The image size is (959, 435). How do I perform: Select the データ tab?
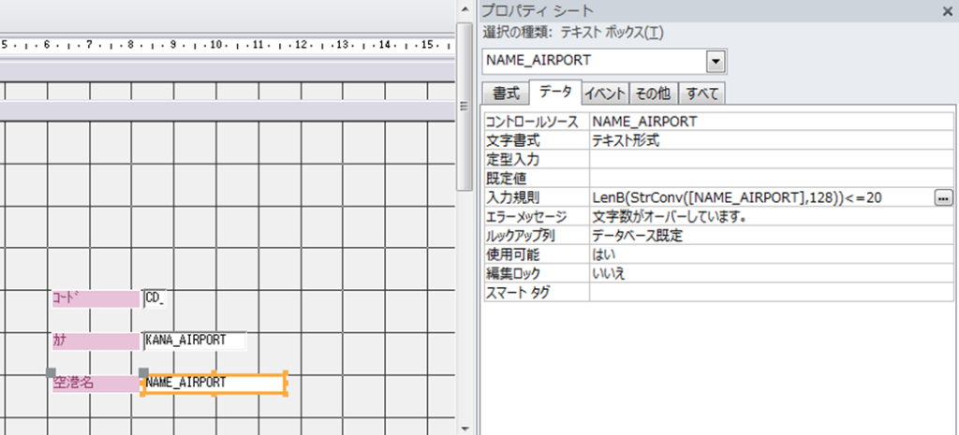pyautogui.click(x=555, y=93)
